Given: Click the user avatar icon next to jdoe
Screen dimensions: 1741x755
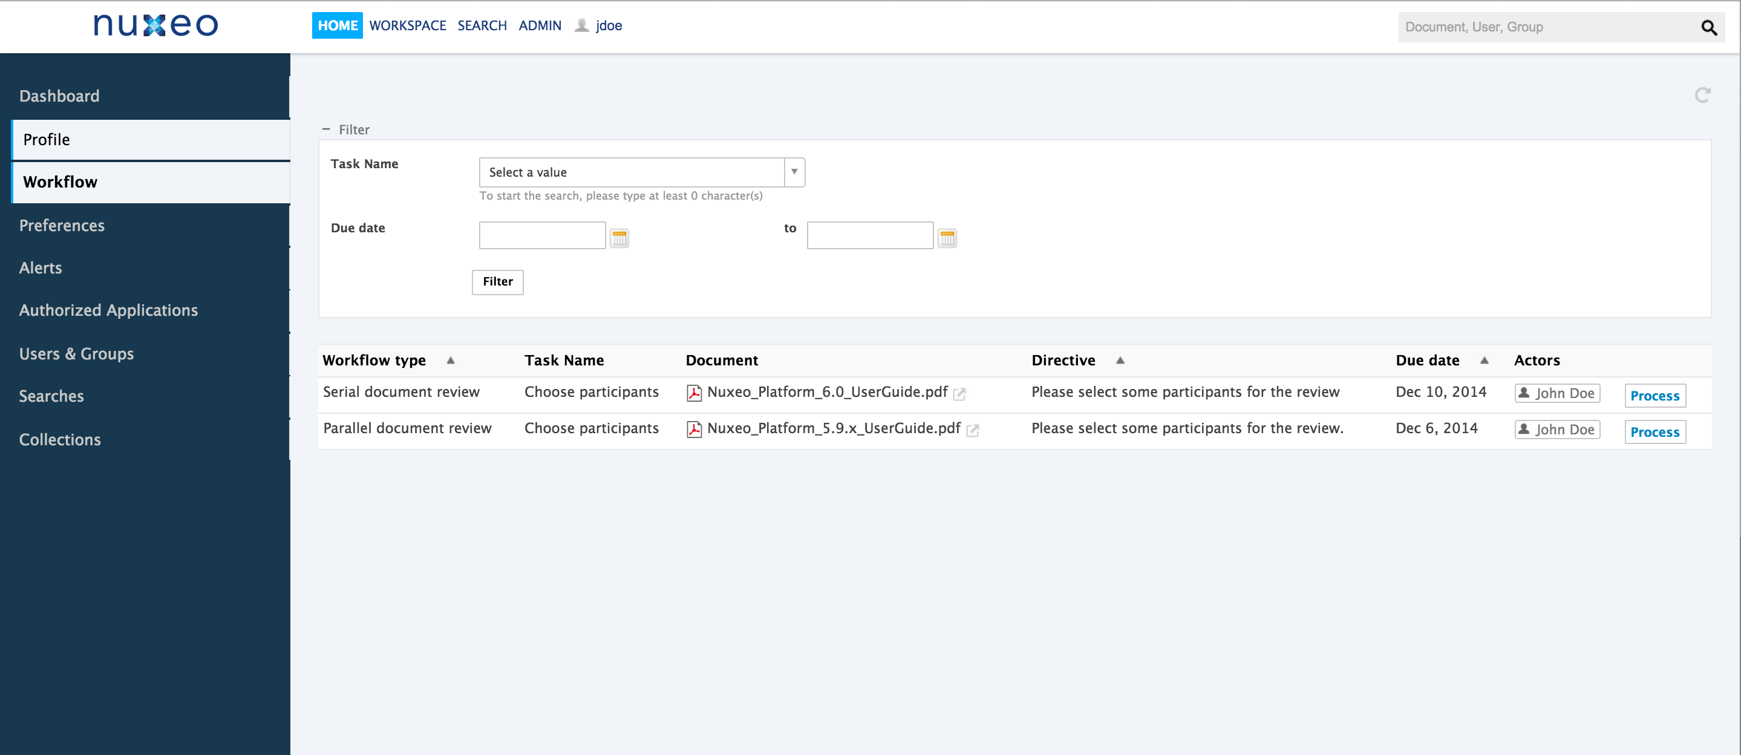Looking at the screenshot, I should pyautogui.click(x=581, y=25).
